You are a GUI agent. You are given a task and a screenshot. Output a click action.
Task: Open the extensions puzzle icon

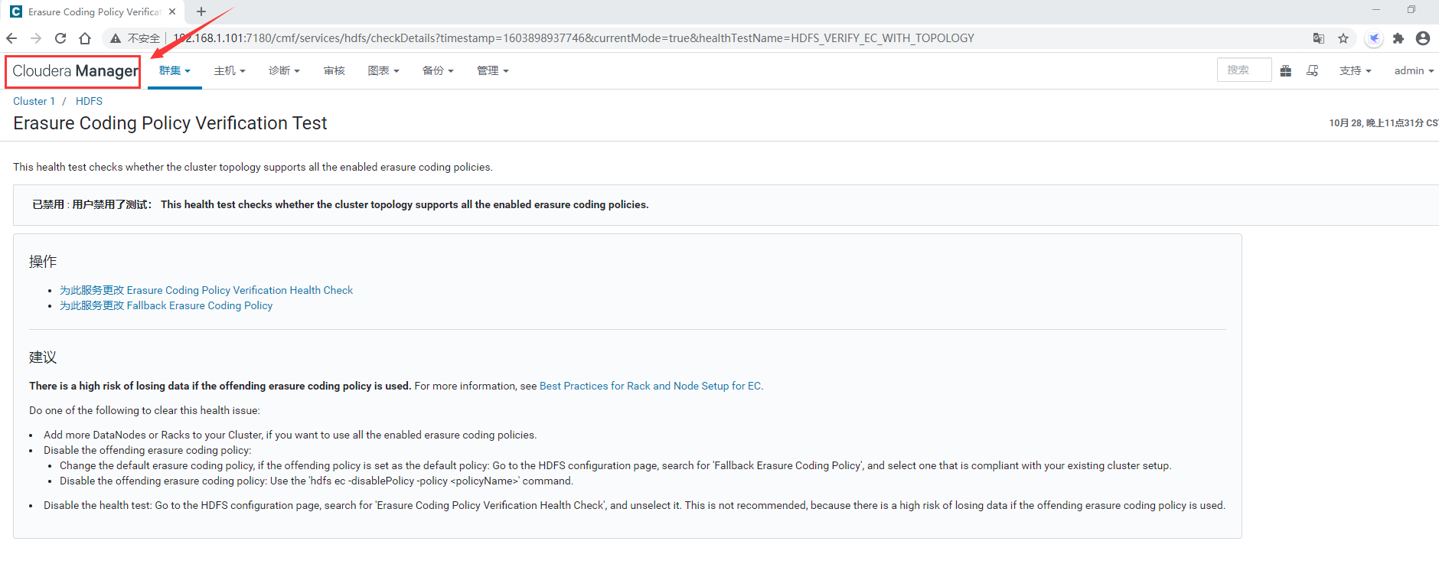1398,38
